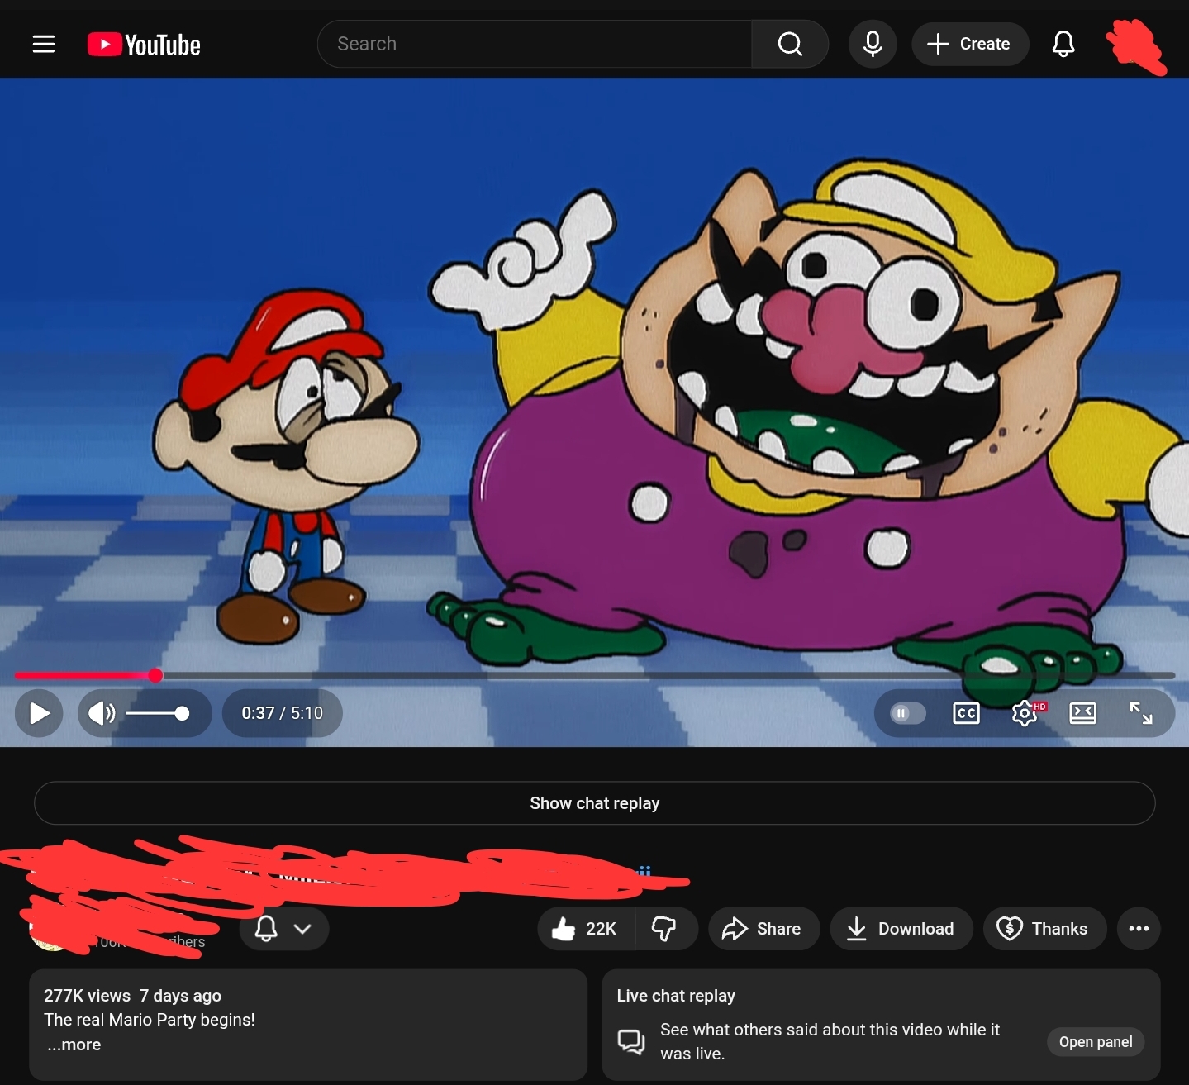The image size is (1189, 1085).
Task: Adjust the volume slider handle
Action: click(x=183, y=713)
